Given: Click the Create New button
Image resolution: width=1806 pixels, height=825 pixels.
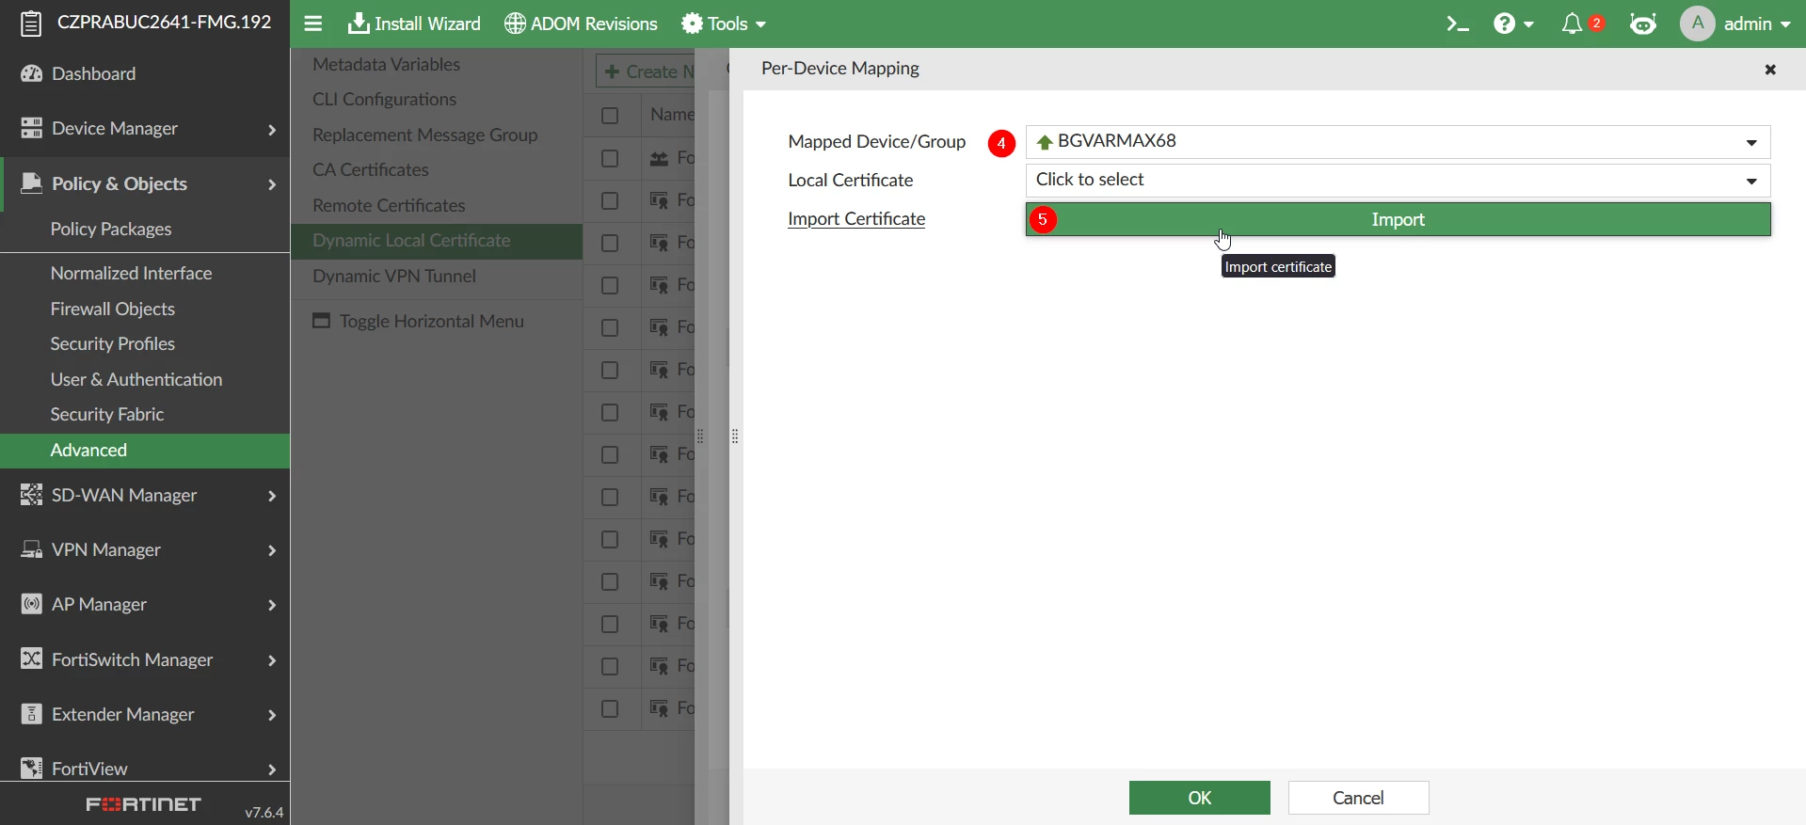Looking at the screenshot, I should pos(647,71).
